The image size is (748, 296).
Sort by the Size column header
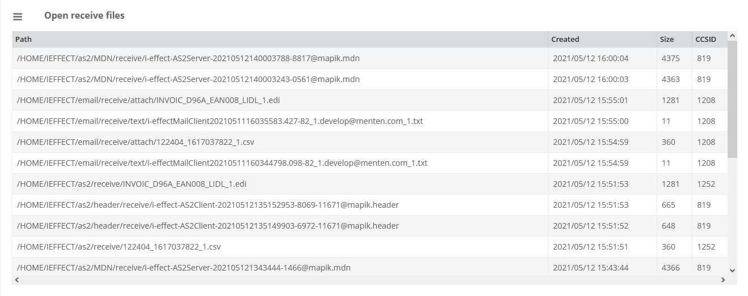click(x=666, y=40)
